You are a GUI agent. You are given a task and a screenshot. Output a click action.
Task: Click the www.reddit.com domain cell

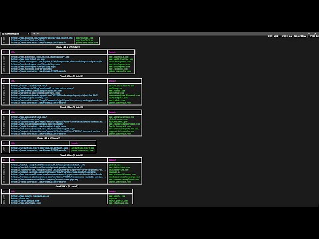tap(117, 100)
